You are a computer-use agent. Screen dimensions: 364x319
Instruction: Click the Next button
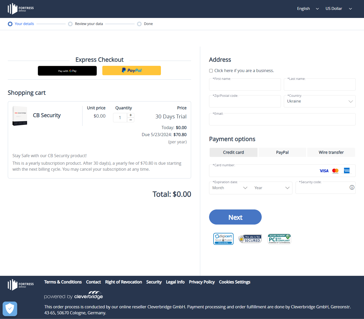(235, 217)
